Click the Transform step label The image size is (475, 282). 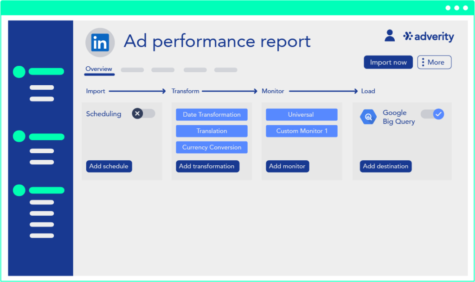tap(186, 91)
